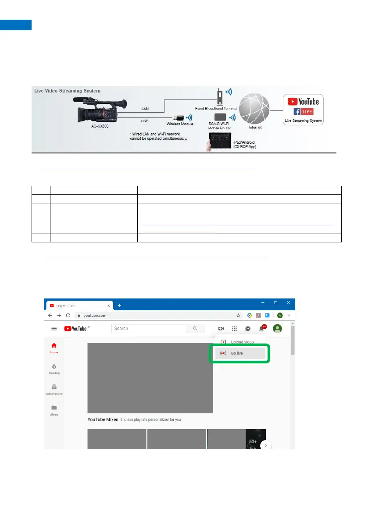Screen dimensions: 368x522
Task: Open the Chrome three-dot menu
Action: click(289, 315)
